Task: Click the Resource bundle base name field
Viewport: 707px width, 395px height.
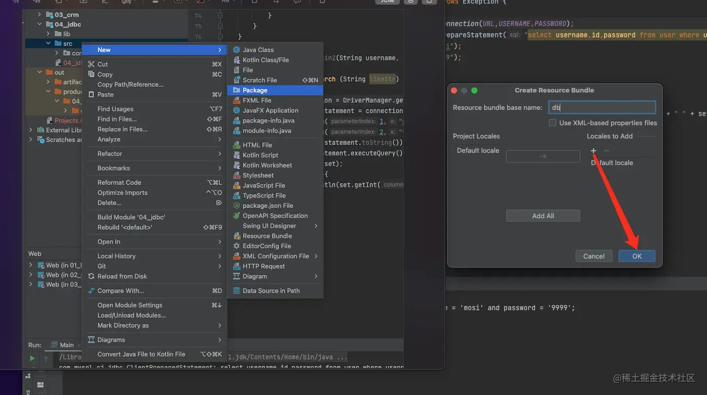Action: pos(602,107)
